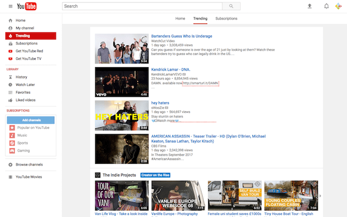The width and height of the screenshot is (347, 217).
Task: Switch to the Home tab
Action: pos(180,18)
